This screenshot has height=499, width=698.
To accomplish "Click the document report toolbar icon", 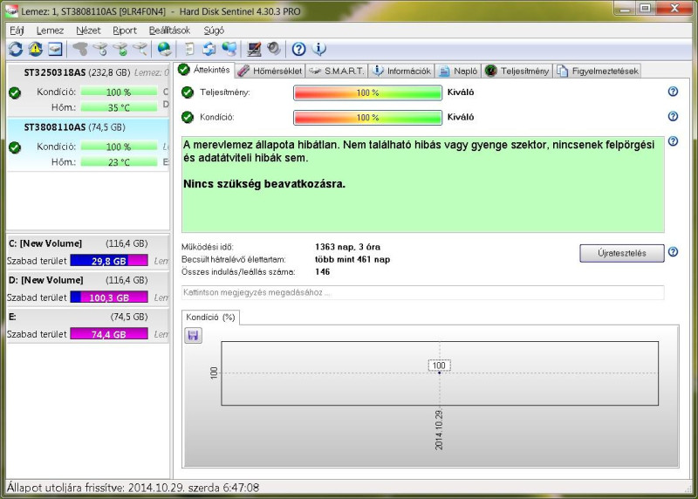I will (x=189, y=49).
